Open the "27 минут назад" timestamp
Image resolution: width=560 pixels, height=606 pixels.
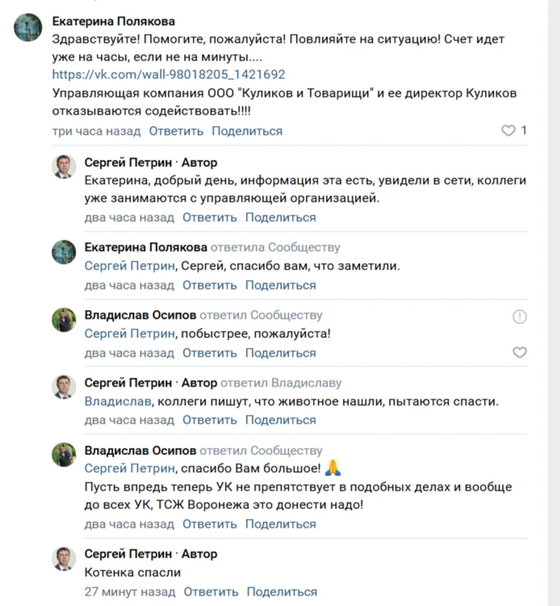[129, 591]
